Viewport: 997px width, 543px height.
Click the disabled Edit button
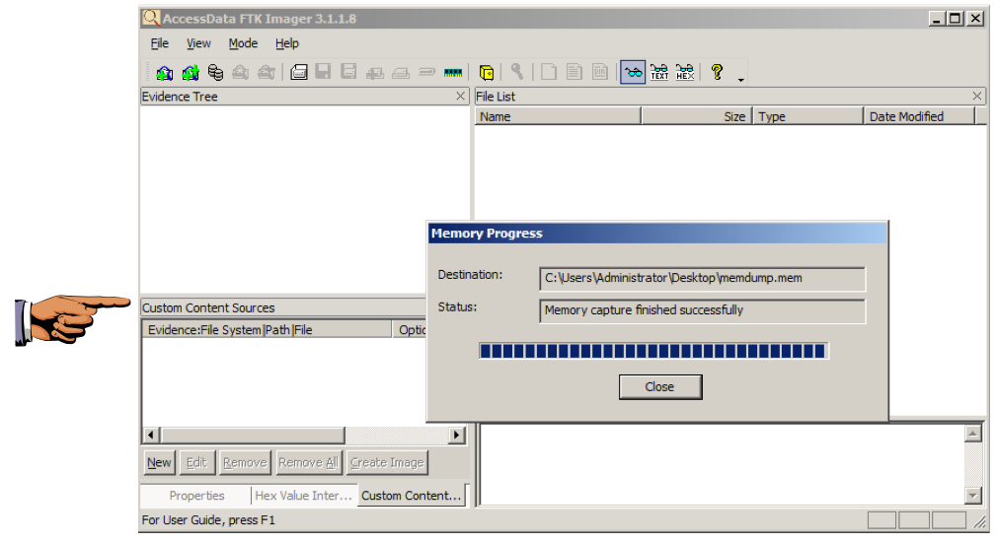point(196,462)
